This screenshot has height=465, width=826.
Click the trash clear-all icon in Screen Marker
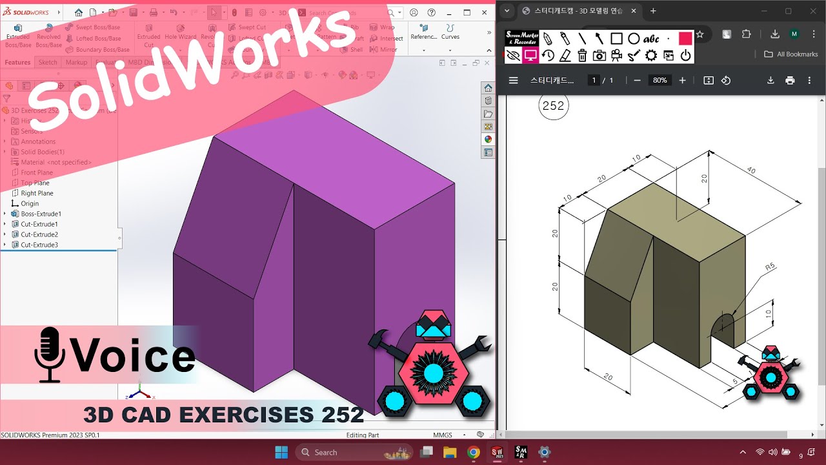point(582,56)
